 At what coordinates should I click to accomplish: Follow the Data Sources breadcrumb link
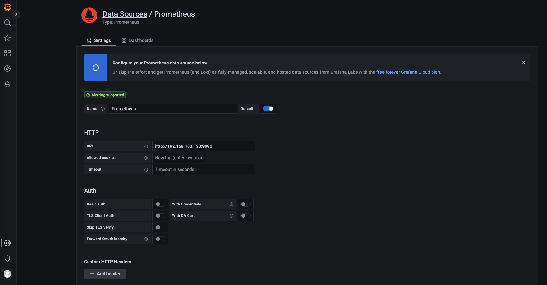125,14
